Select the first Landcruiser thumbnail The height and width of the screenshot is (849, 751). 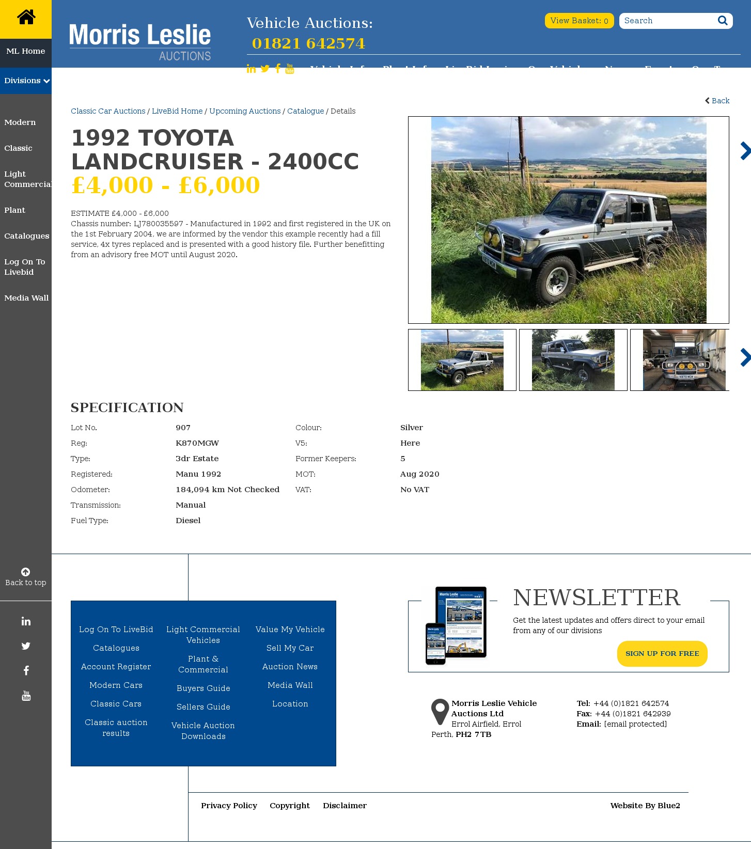tap(462, 360)
